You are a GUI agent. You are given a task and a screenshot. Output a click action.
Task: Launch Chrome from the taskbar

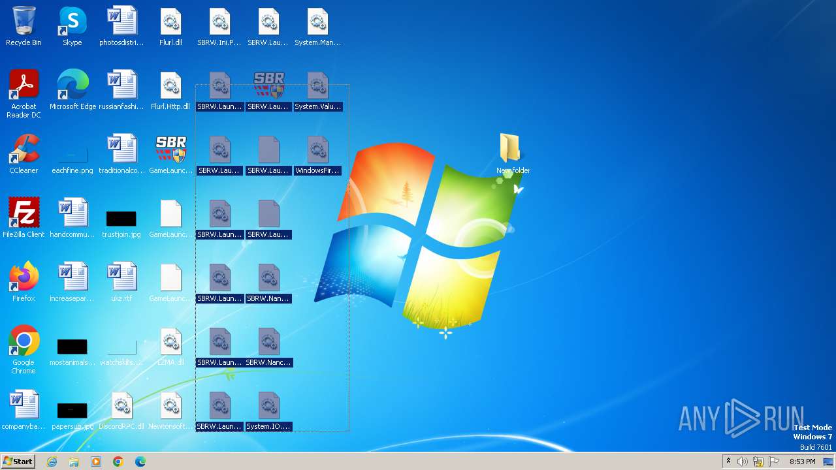pos(118,462)
